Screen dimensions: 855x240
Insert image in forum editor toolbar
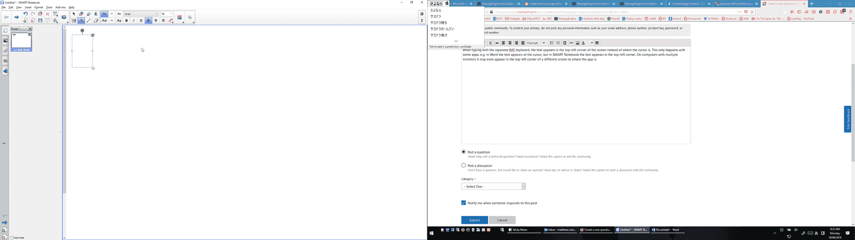[x=578, y=43]
